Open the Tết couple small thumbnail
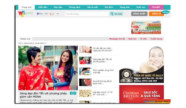The image size is (186, 108). 85,60
